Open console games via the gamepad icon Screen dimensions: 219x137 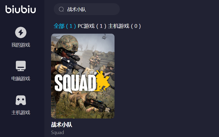point(21,100)
